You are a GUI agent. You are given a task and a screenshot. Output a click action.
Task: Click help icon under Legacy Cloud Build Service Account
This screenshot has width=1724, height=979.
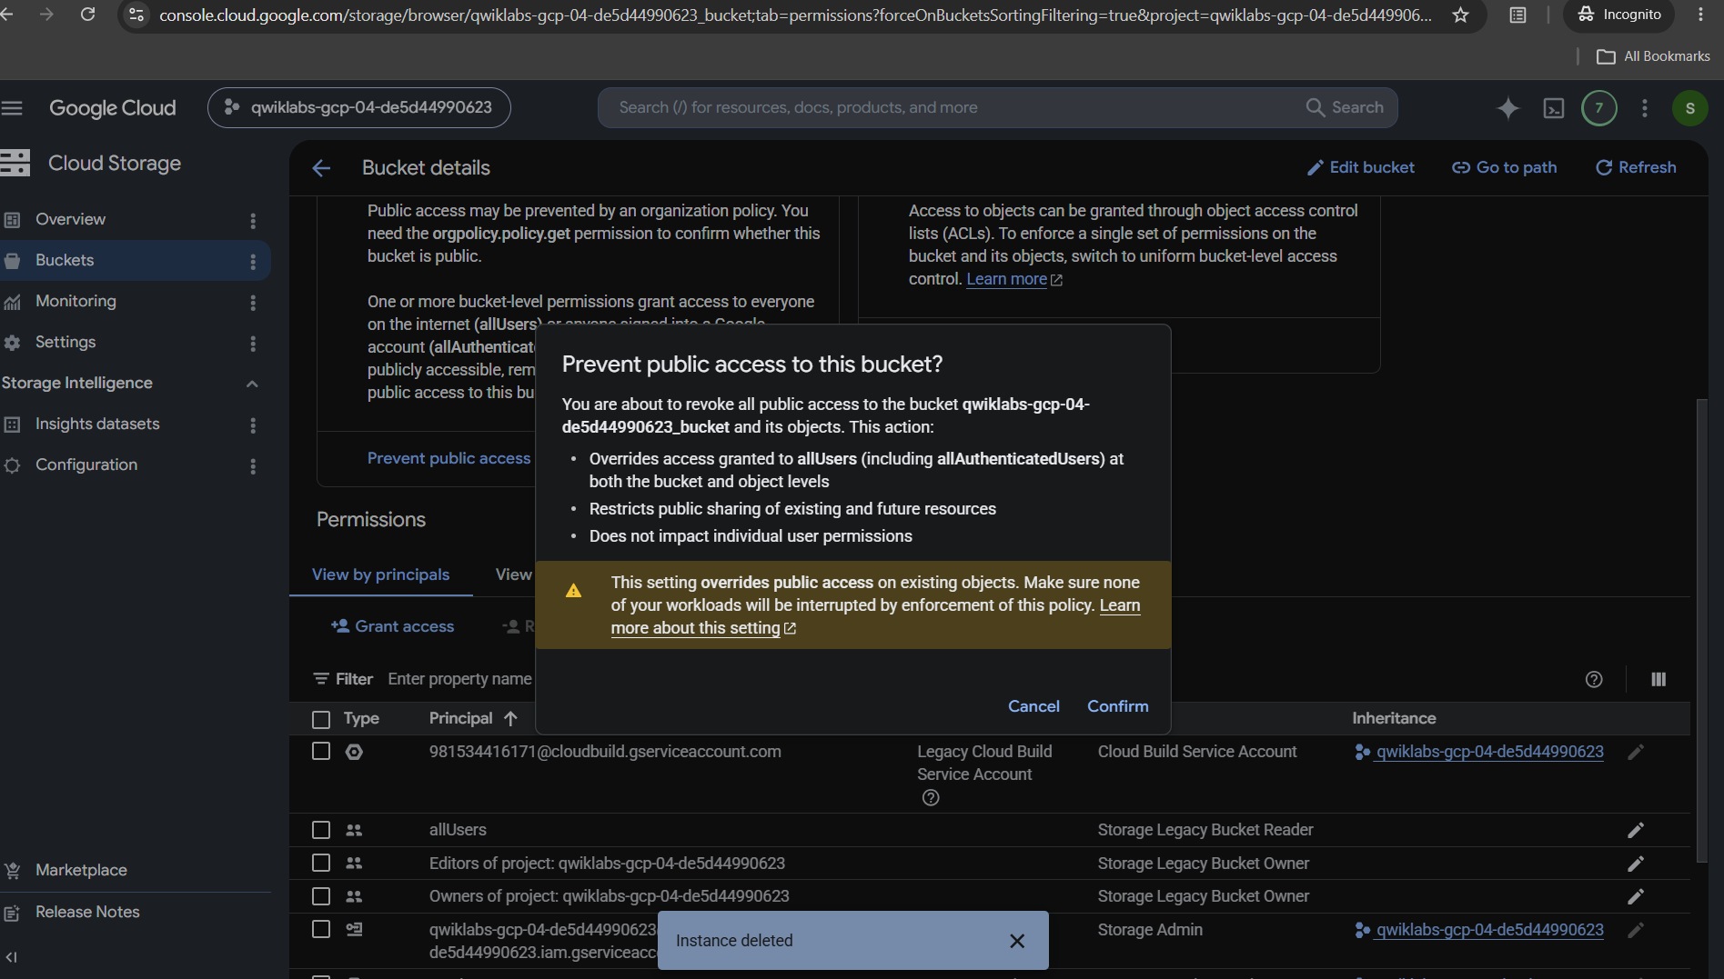click(x=930, y=797)
